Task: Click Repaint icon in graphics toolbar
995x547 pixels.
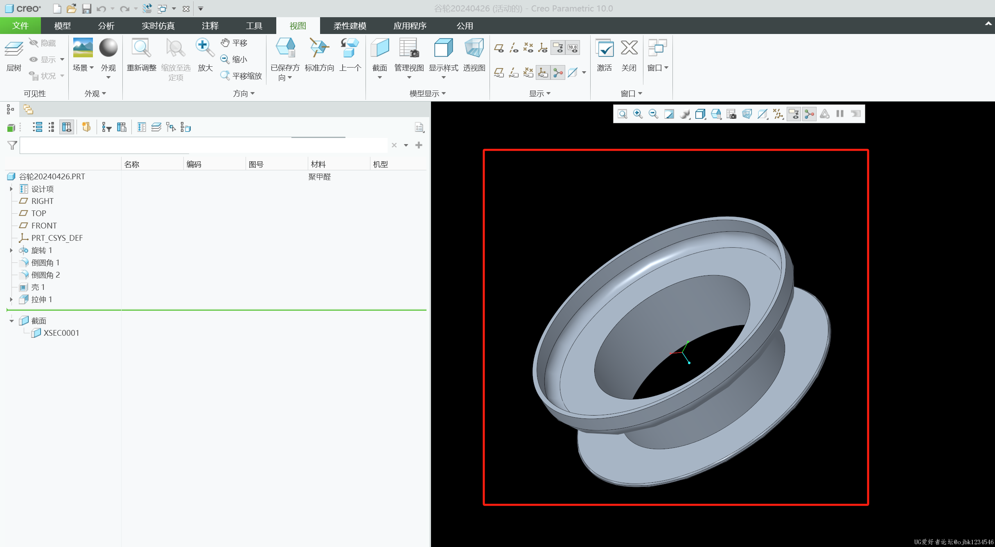Action: tap(669, 114)
